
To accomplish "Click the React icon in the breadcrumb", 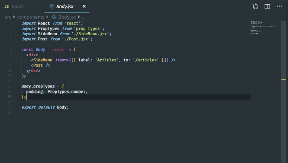I will coord(54,17).
